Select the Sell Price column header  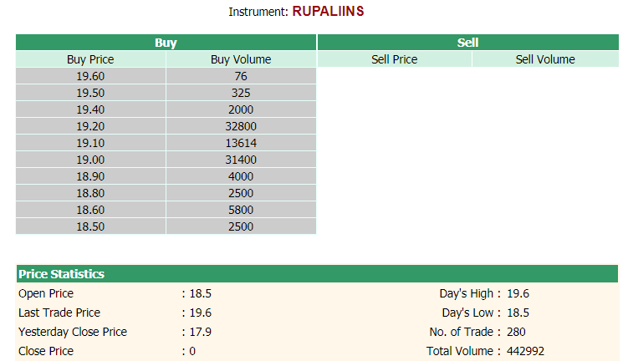[x=395, y=59]
